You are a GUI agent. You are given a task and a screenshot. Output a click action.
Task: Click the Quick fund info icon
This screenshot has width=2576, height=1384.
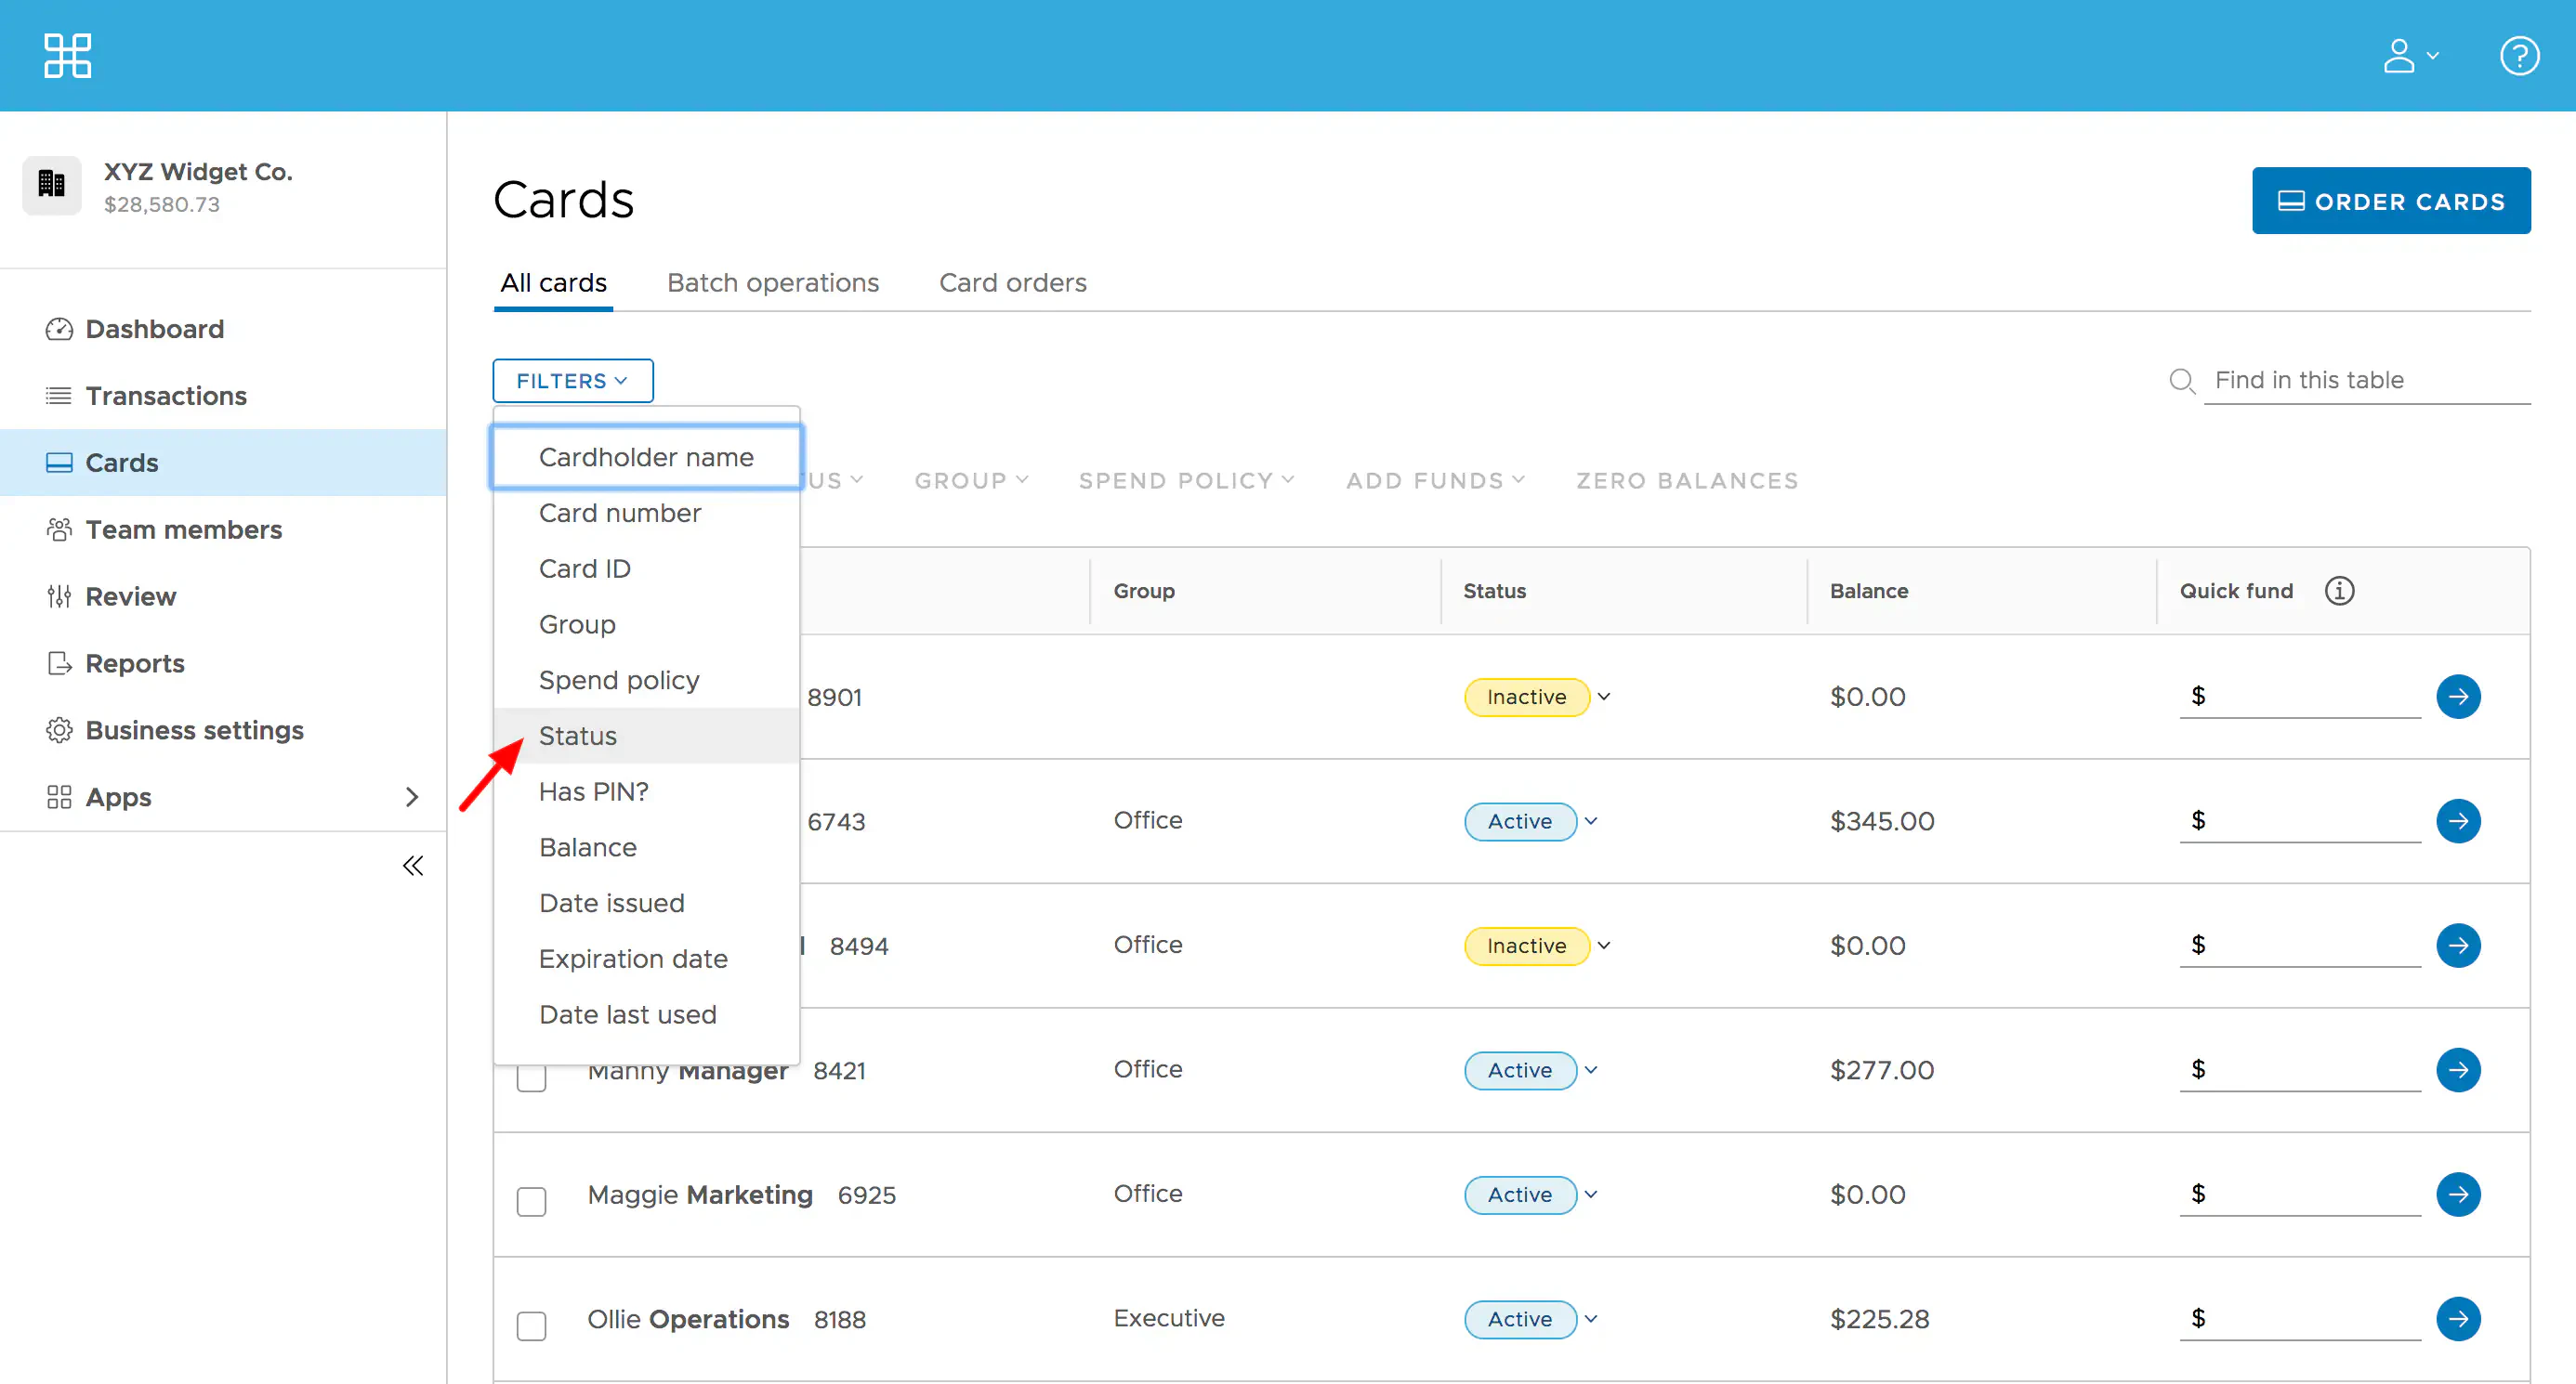pyautogui.click(x=2338, y=591)
